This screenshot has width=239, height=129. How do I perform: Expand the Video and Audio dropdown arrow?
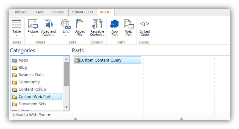53,35
